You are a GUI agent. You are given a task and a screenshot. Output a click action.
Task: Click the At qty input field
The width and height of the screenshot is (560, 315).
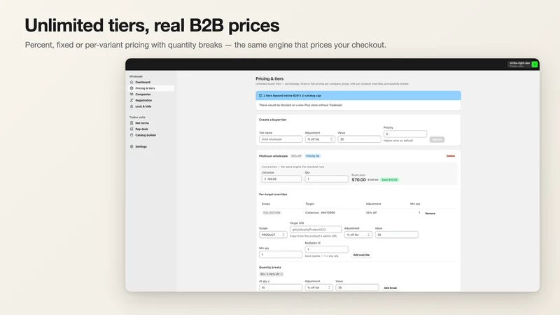click(x=281, y=288)
